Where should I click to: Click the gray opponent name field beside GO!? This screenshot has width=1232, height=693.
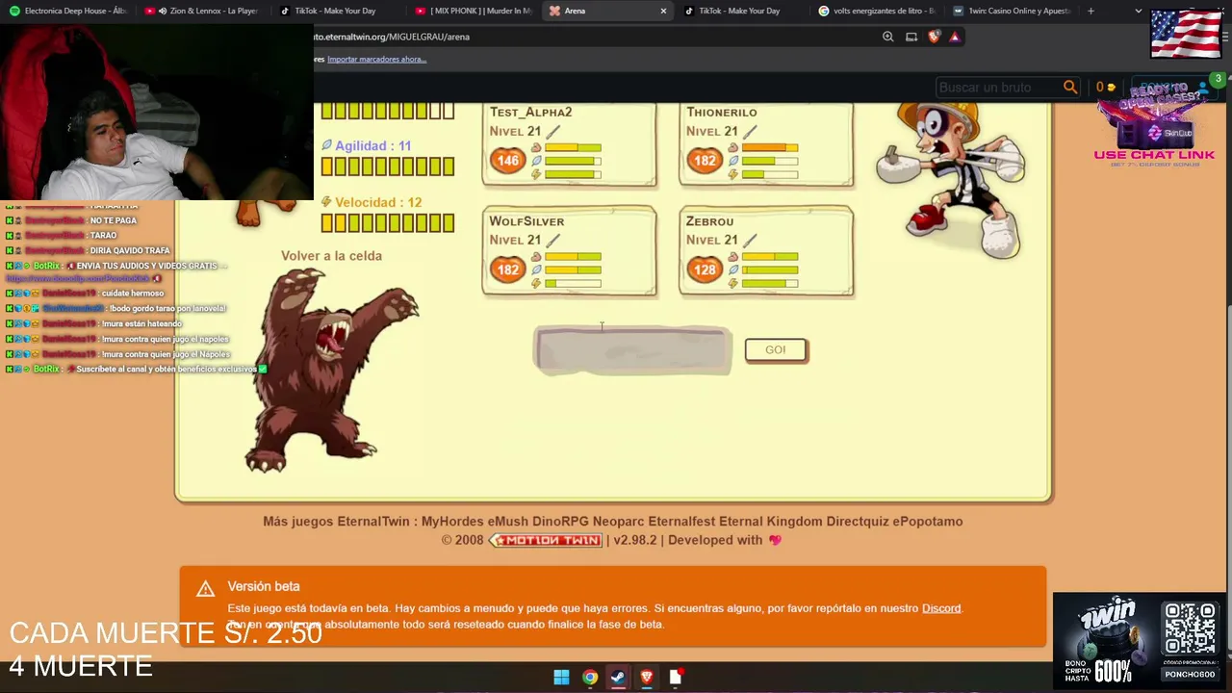coord(633,350)
